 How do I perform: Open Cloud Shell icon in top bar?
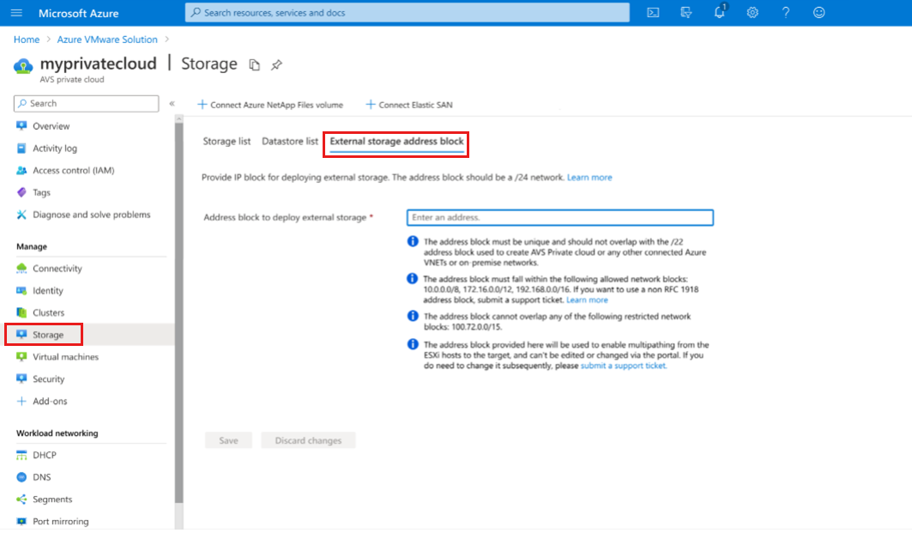[653, 12]
